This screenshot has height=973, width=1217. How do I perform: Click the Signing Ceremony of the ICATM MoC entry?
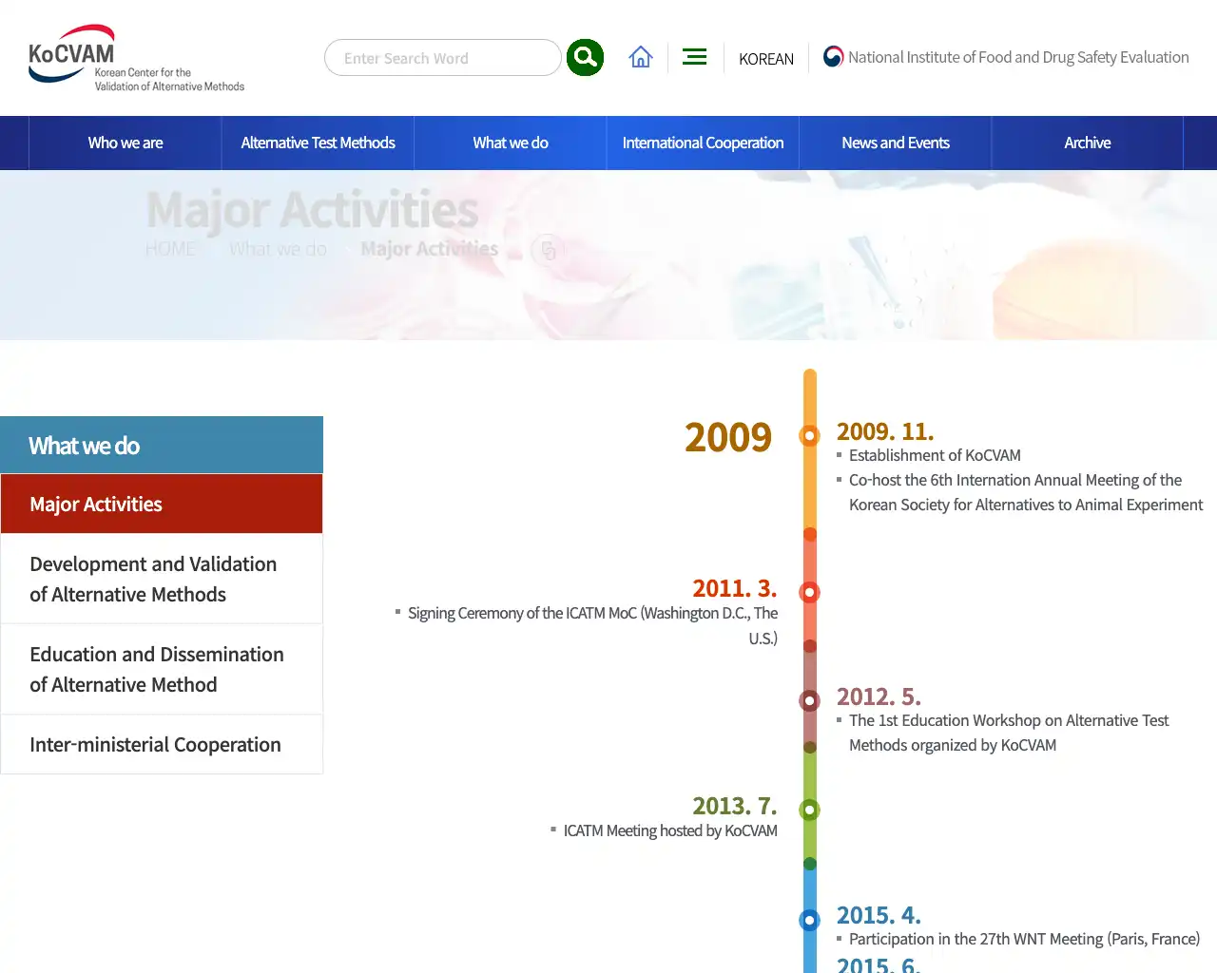(592, 625)
